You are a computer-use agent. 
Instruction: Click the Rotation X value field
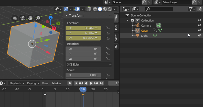[83, 49]
